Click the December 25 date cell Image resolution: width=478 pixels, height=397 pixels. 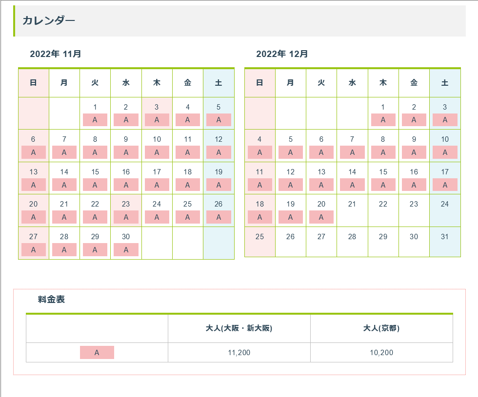point(259,241)
